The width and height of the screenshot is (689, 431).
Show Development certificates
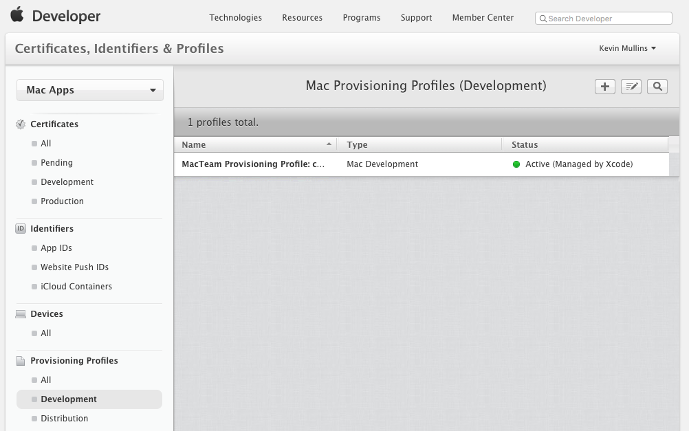point(67,182)
